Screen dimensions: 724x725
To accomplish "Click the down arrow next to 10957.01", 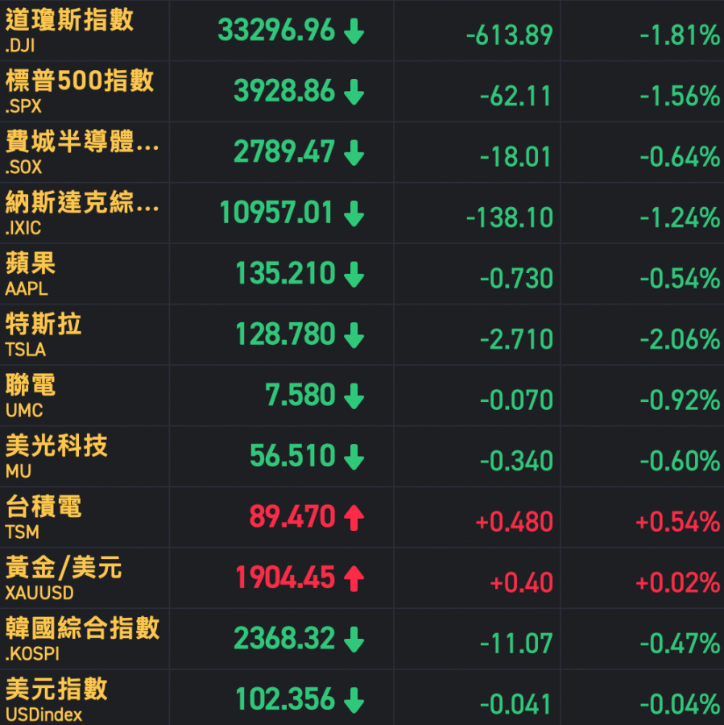I will pyautogui.click(x=354, y=214).
